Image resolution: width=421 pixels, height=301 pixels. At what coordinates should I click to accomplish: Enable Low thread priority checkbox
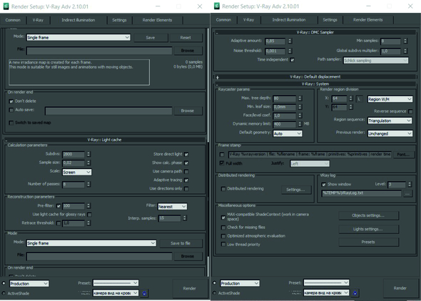click(223, 245)
